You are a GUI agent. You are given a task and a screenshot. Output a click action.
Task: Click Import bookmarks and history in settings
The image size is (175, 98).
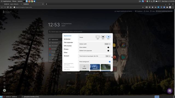click(x=68, y=64)
